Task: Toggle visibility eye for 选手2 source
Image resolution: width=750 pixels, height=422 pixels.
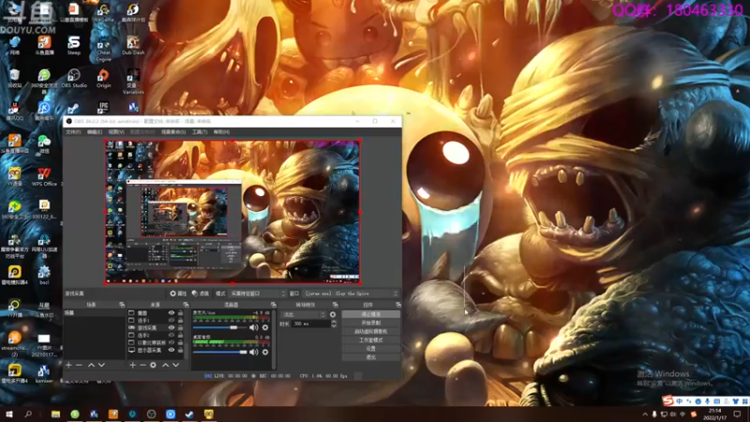Action: pyautogui.click(x=172, y=336)
